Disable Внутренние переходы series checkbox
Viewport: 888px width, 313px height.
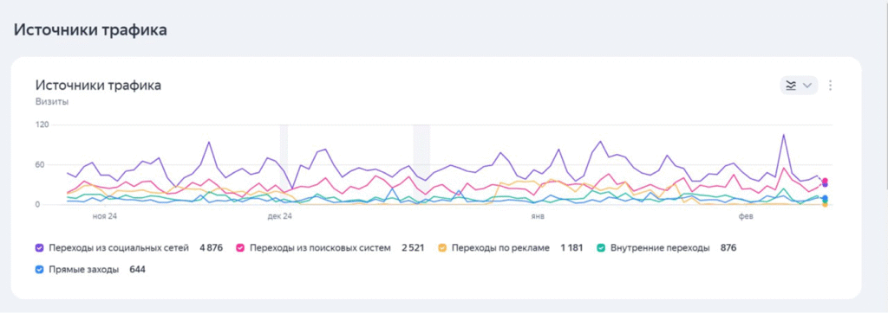[x=602, y=247]
